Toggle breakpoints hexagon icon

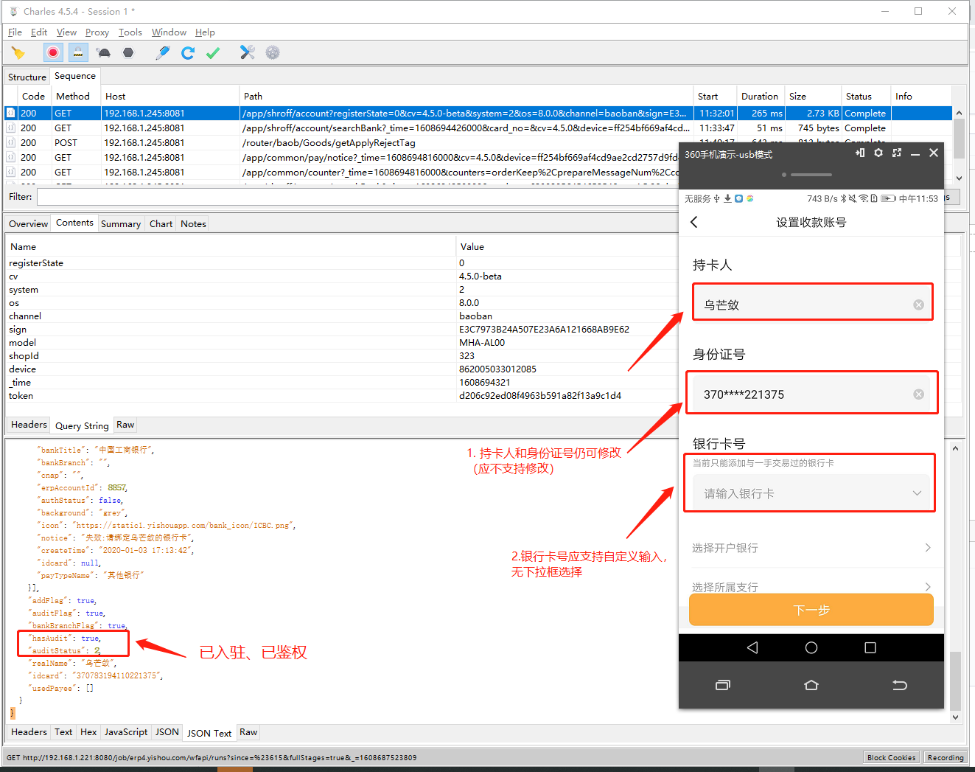coord(129,52)
